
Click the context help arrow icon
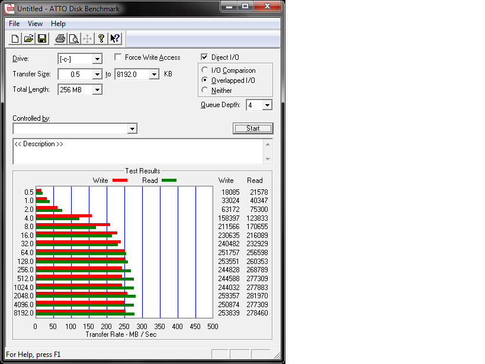point(115,38)
